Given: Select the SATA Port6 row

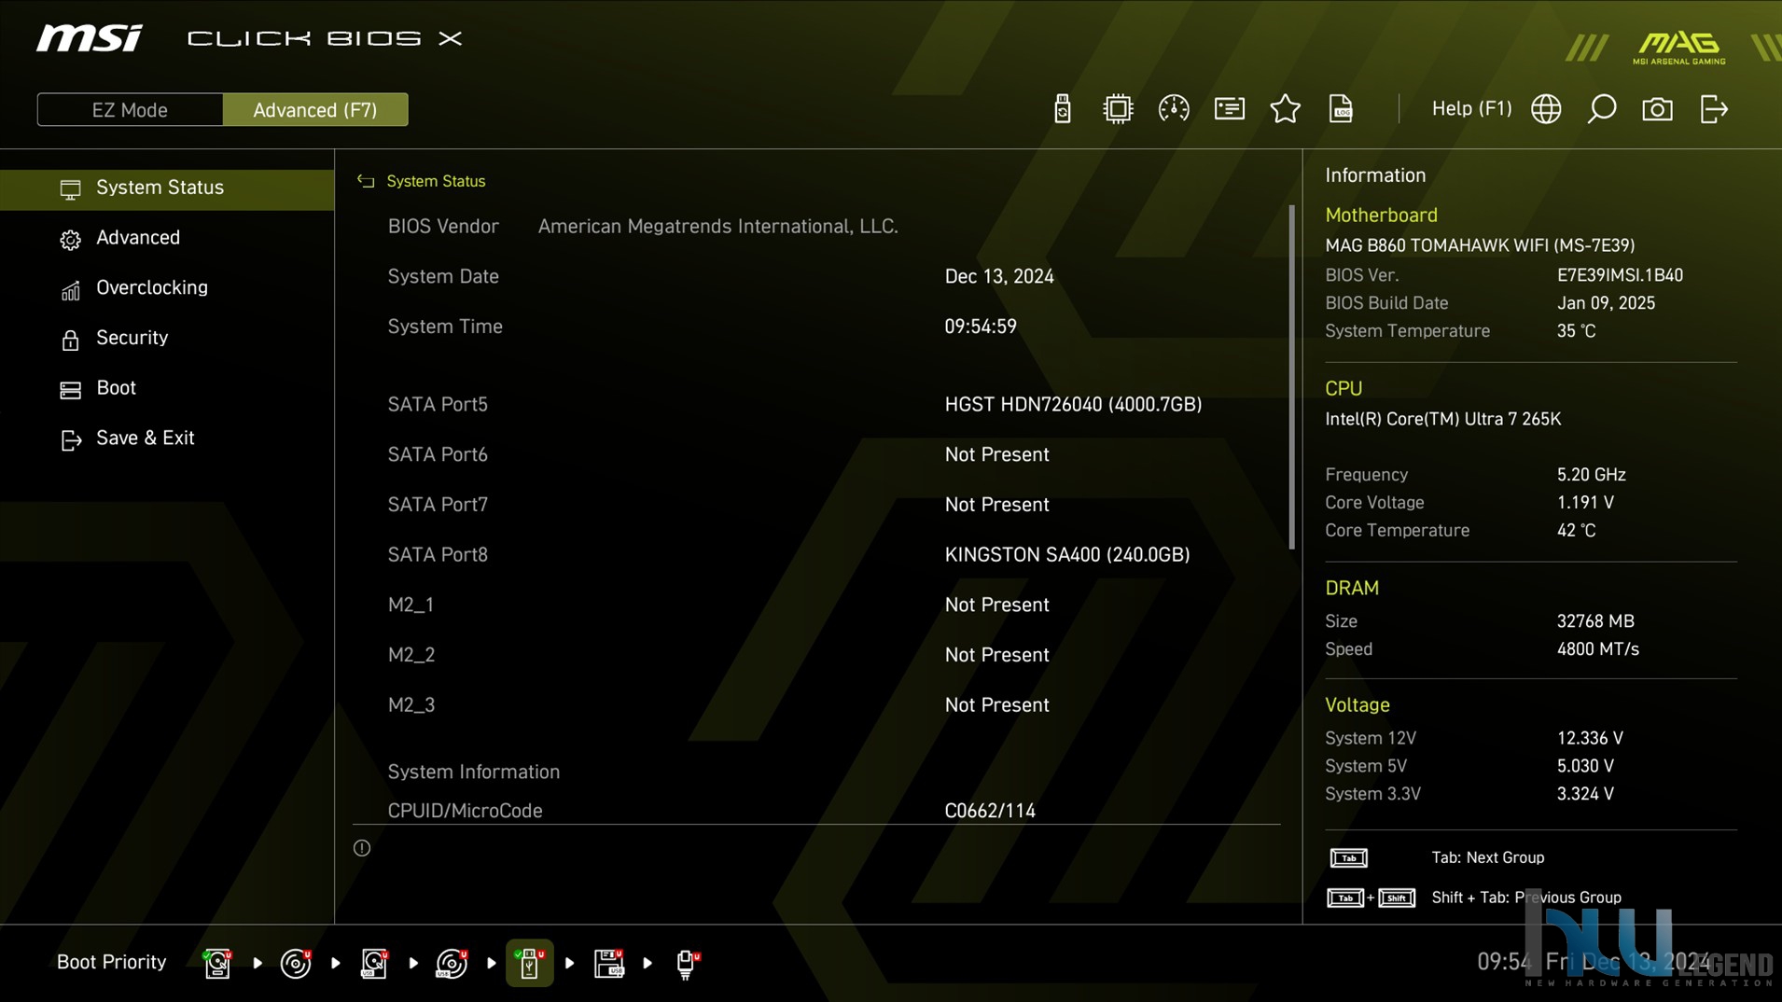Looking at the screenshot, I should (816, 454).
